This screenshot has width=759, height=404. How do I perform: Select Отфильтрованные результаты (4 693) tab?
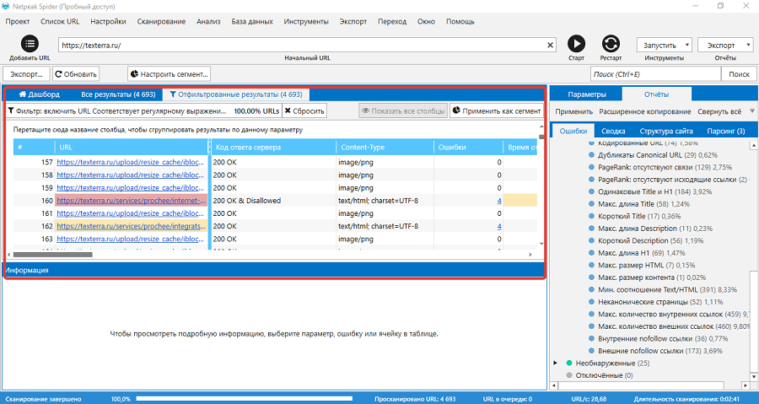tap(236, 94)
